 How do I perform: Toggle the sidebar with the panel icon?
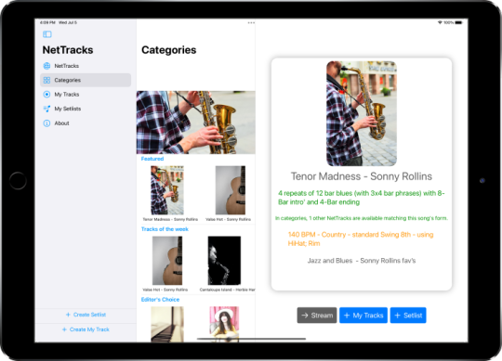tap(47, 34)
